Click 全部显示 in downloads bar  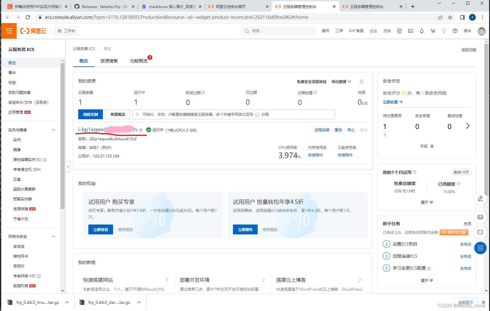point(466,302)
